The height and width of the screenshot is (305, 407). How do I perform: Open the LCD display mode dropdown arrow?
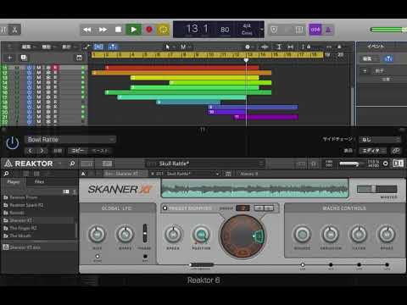(262, 30)
